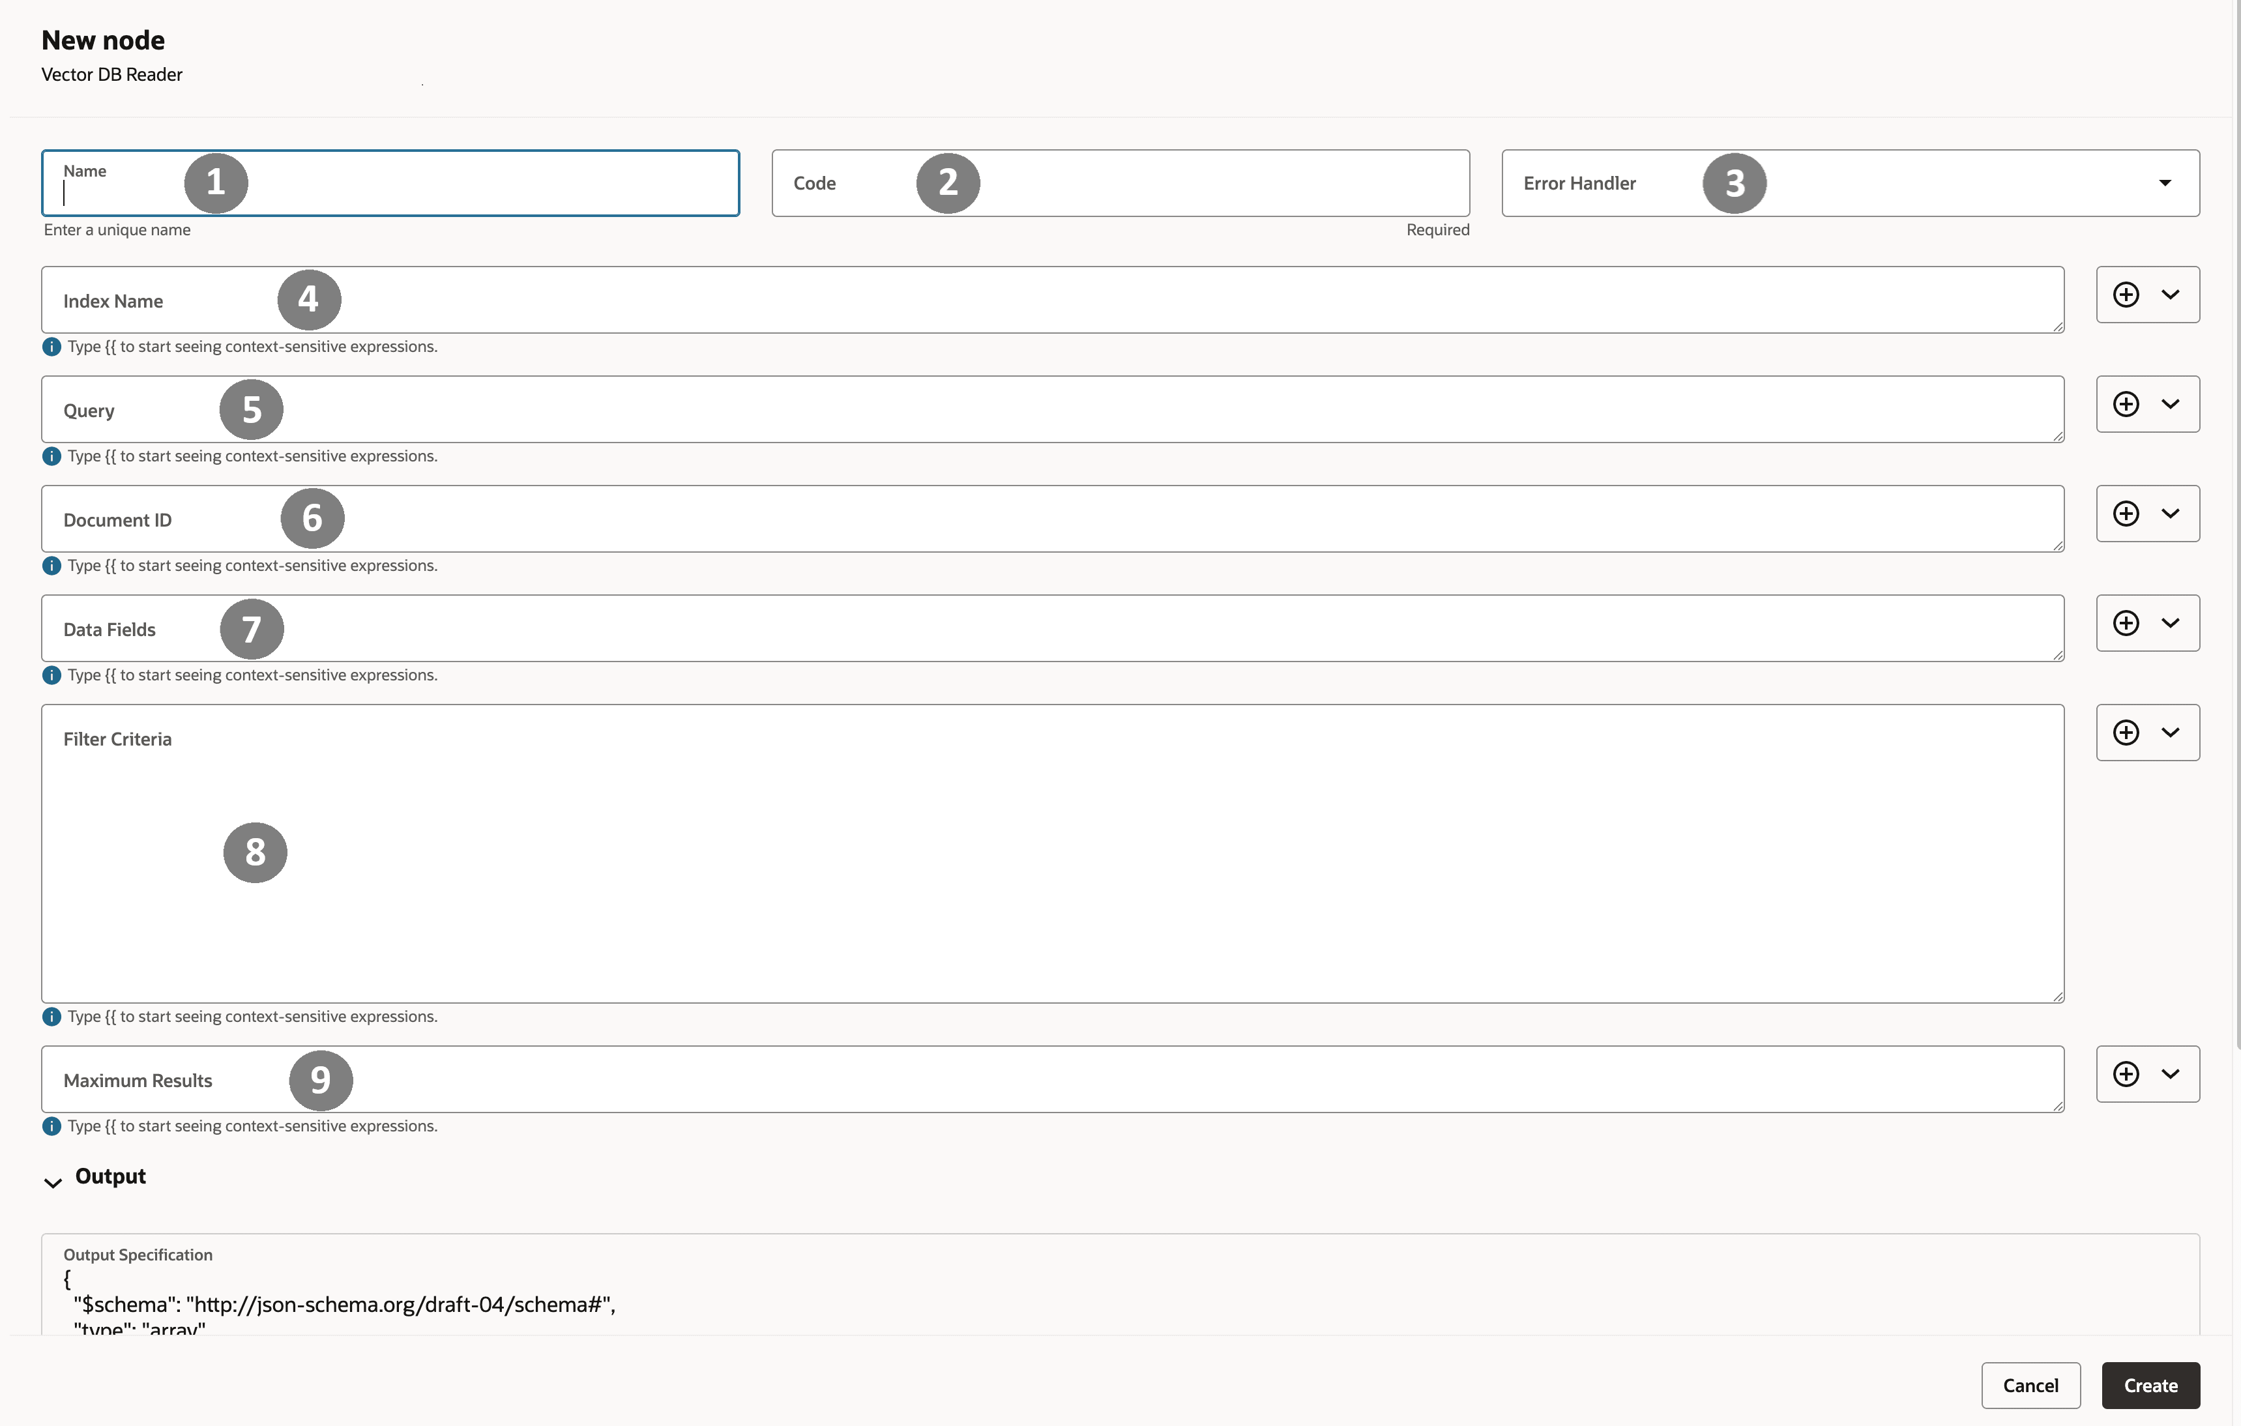This screenshot has width=2241, height=1426.
Task: Expand chevron menu next to Data Fields
Action: (x=2170, y=622)
